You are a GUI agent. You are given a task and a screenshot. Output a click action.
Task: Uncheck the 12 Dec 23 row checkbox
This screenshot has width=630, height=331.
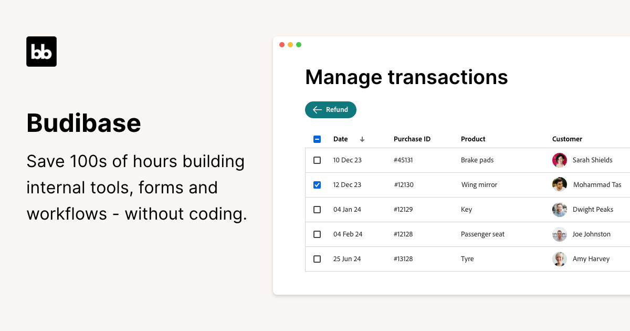317,184
